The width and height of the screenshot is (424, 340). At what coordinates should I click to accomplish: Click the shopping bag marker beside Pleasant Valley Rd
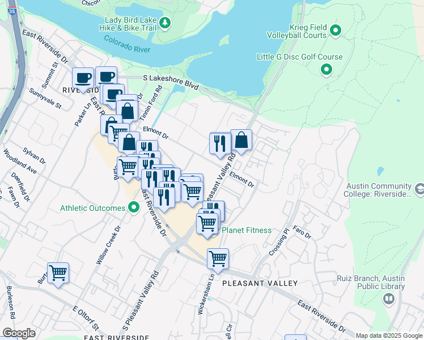point(241,141)
